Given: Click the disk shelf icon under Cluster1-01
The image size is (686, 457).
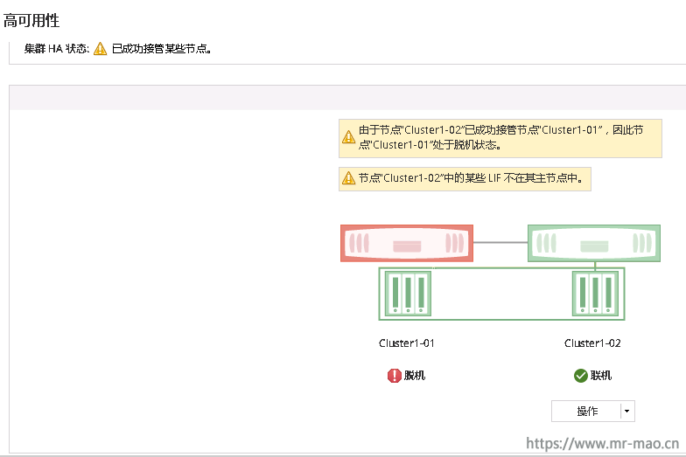Looking at the screenshot, I should tap(408, 294).
